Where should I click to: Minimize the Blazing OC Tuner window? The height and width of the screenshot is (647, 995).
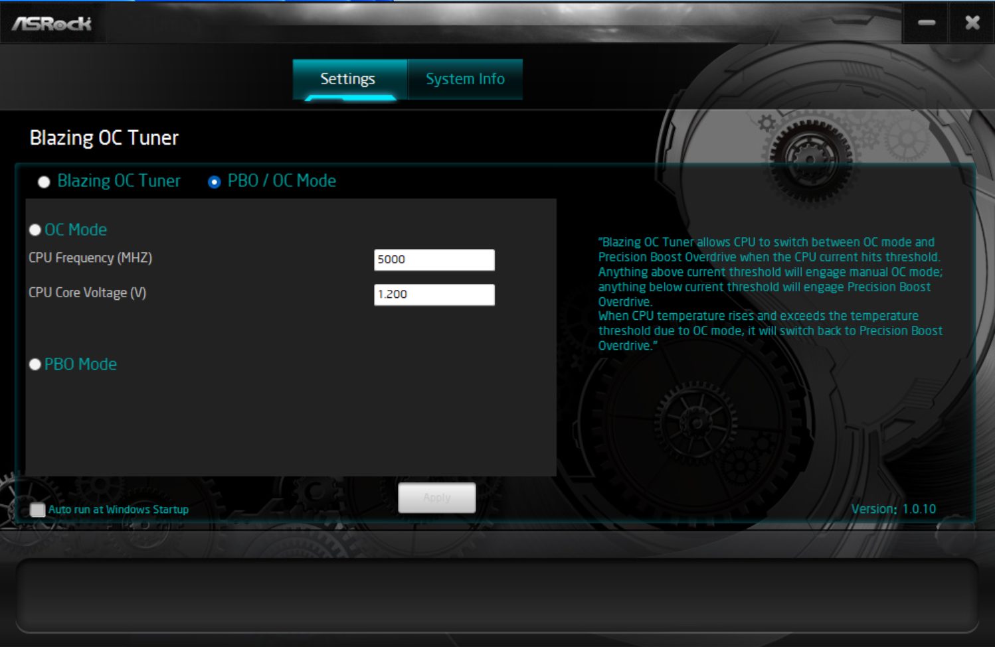[926, 23]
